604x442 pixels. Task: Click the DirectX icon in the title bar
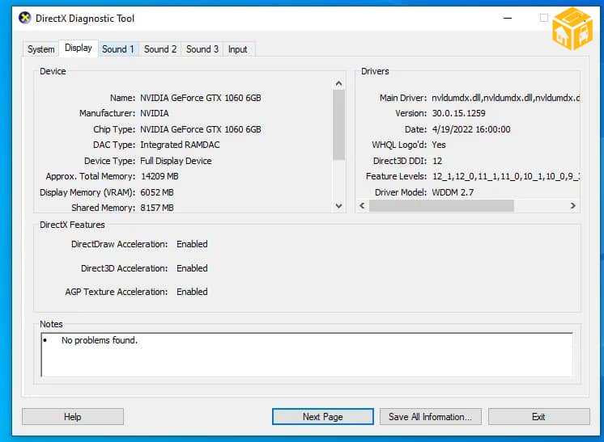[24, 18]
